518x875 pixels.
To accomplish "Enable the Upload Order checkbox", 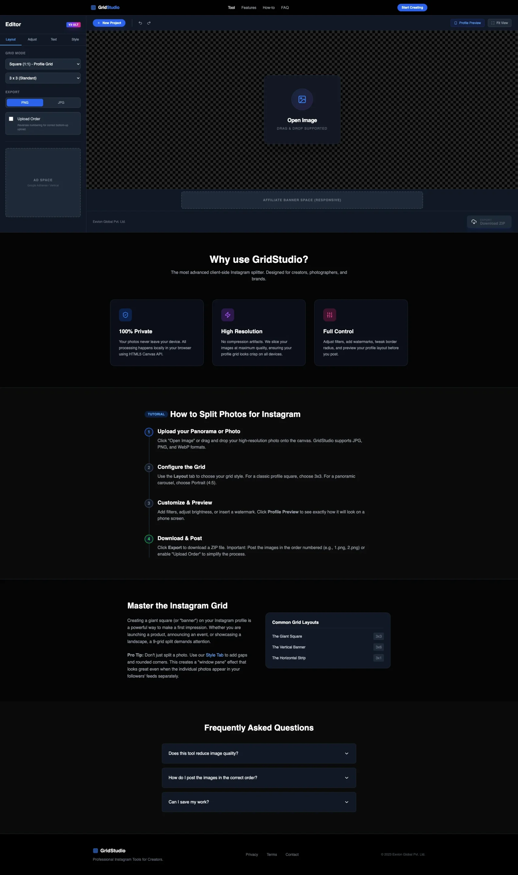I will point(11,119).
